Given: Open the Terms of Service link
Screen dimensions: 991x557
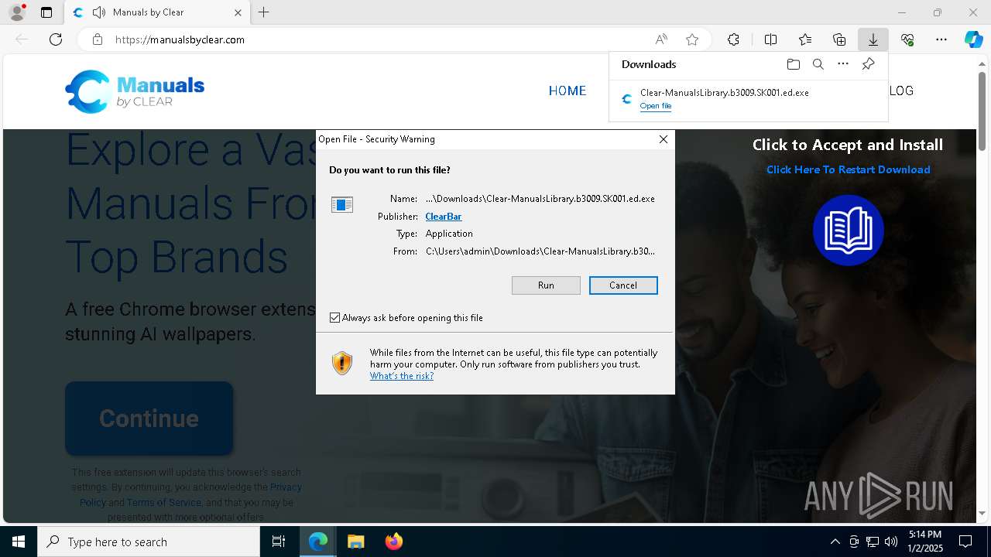Looking at the screenshot, I should click(164, 502).
